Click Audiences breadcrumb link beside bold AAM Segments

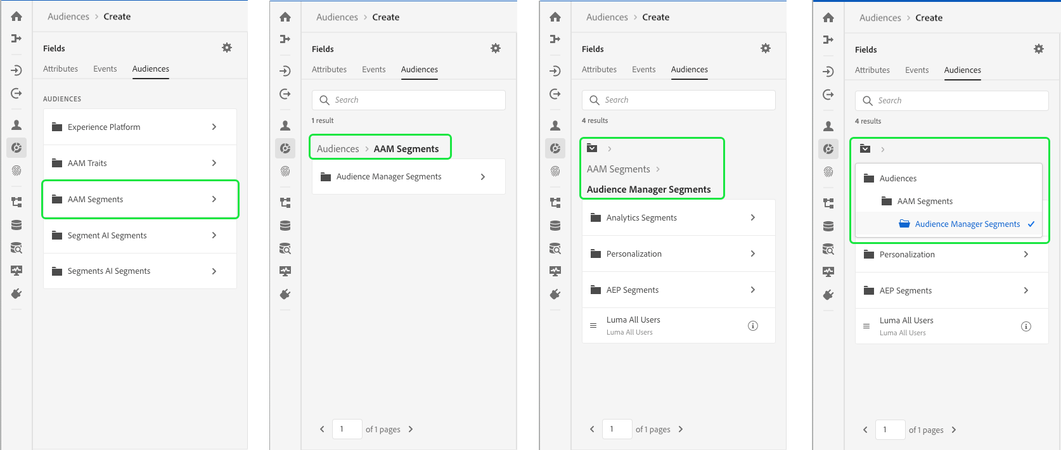tap(338, 149)
